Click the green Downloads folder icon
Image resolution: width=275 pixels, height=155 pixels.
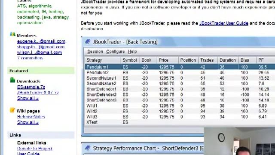(12, 80)
